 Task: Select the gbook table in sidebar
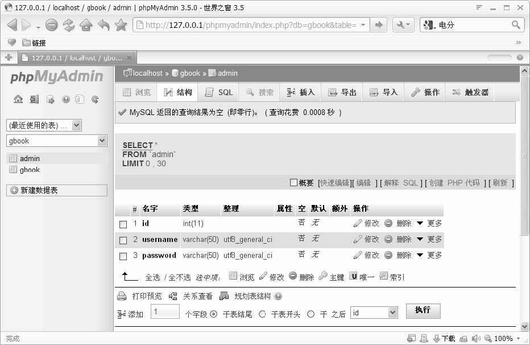[x=30, y=170]
